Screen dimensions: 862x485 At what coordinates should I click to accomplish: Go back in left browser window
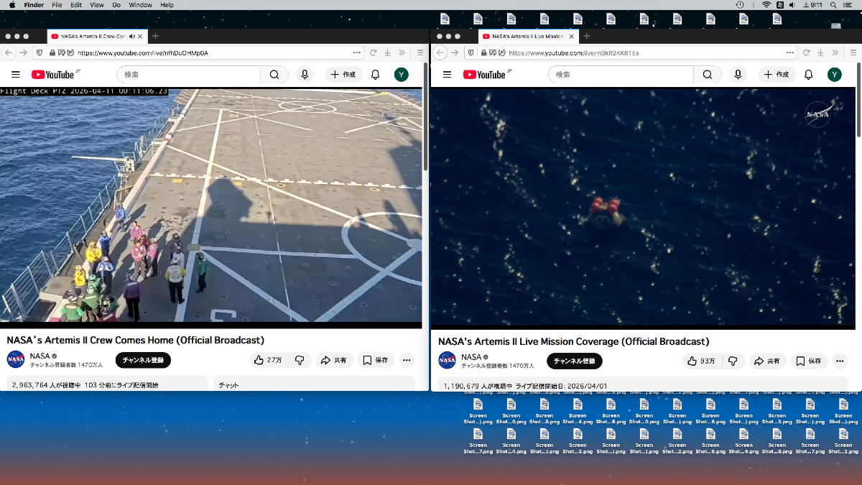coord(9,52)
